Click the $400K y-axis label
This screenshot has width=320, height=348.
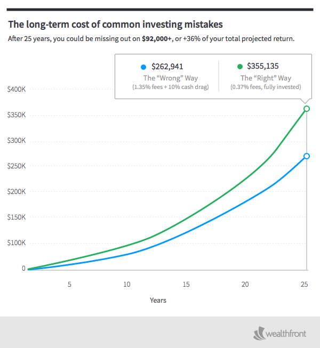click(16, 90)
